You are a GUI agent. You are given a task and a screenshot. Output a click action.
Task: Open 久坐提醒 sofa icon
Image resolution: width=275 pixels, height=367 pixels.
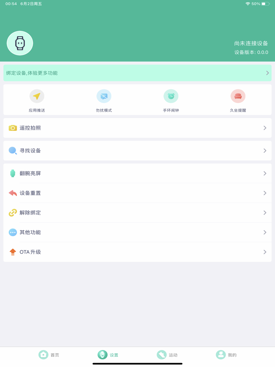[x=238, y=96]
